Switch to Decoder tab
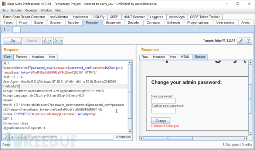Screen dimensions: 255x150 tap(134, 22)
